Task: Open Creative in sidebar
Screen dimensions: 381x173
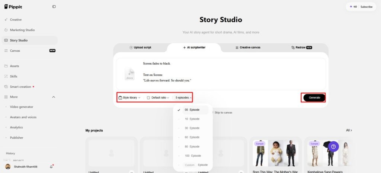Action: click(x=30, y=20)
